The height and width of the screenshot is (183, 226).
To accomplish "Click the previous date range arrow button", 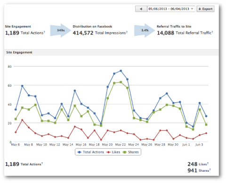I will coord(141,9).
